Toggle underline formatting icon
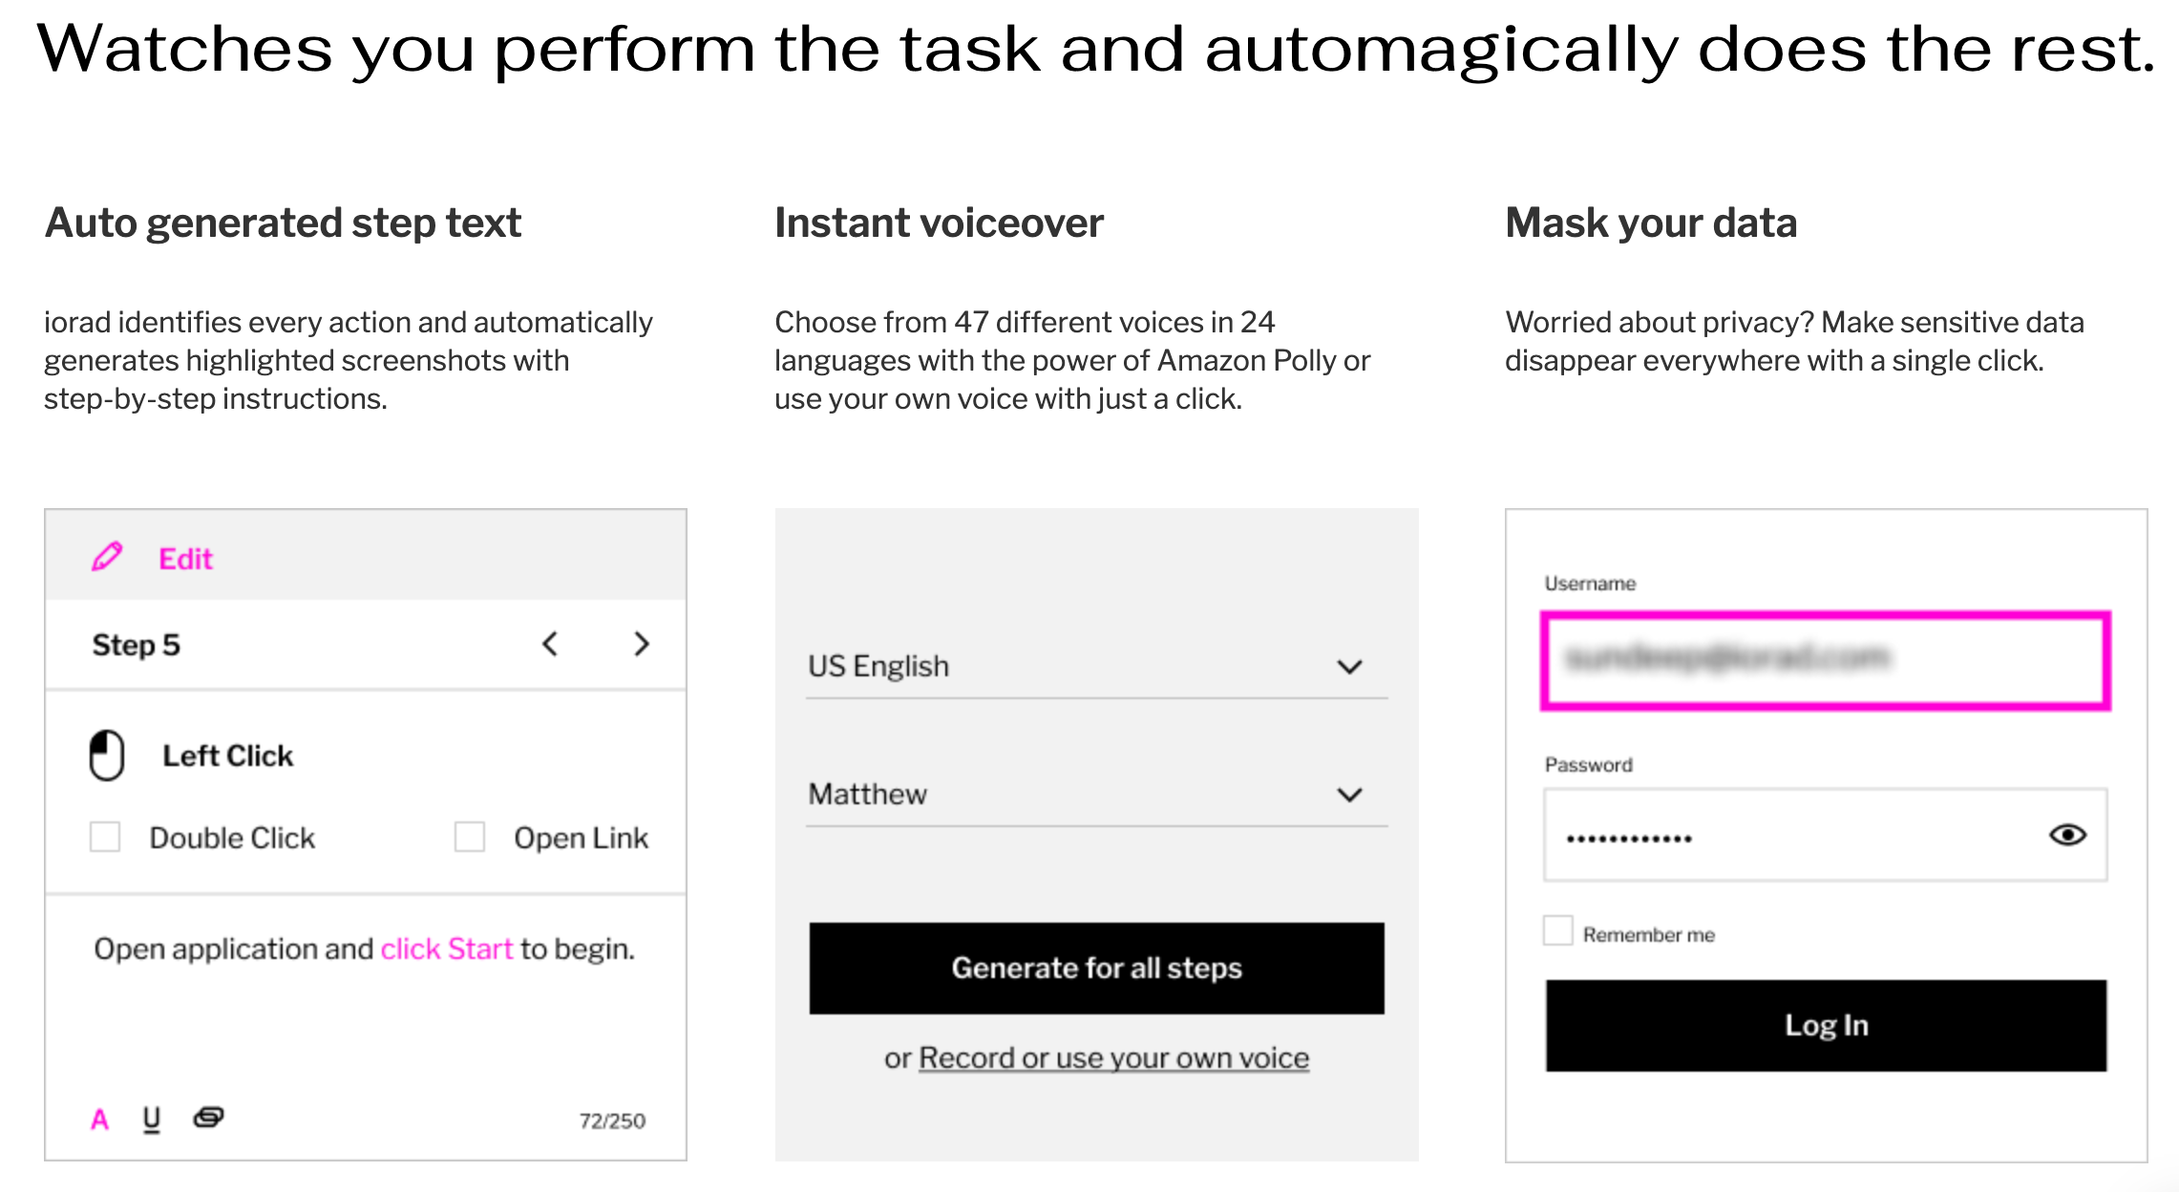 pos(152,1119)
